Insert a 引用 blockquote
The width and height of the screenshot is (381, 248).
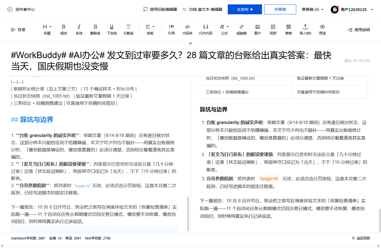171,29
